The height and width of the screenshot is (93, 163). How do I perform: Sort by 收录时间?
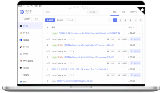(x=50, y=20)
